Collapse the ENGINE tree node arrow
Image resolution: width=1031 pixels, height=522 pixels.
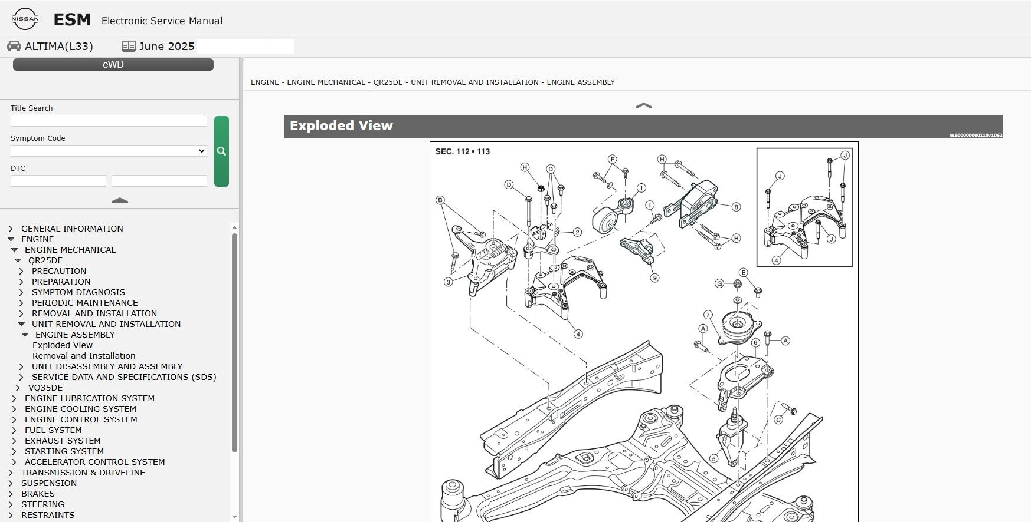(x=11, y=239)
